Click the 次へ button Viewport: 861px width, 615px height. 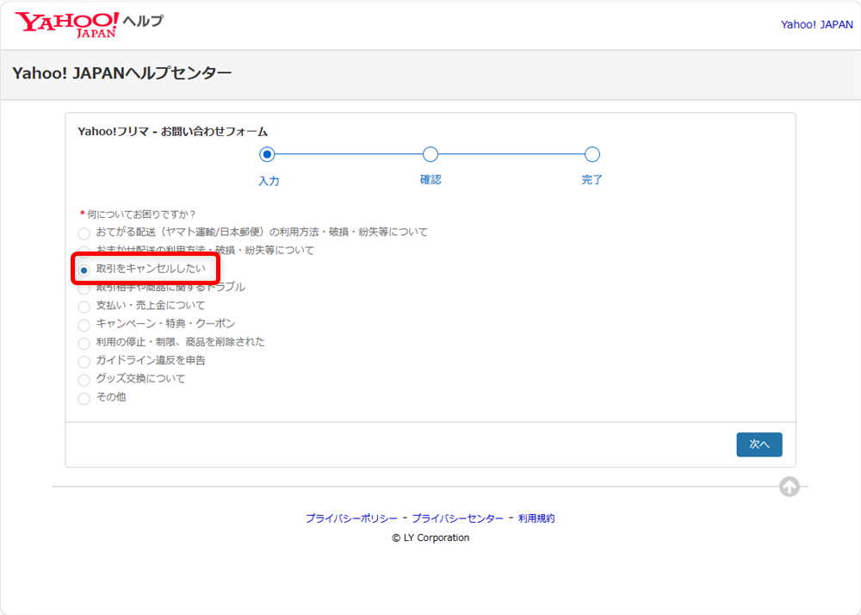[x=759, y=444]
